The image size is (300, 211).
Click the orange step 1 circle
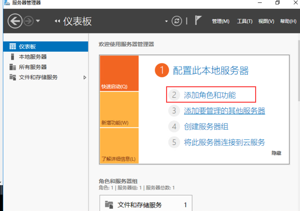tap(162, 70)
